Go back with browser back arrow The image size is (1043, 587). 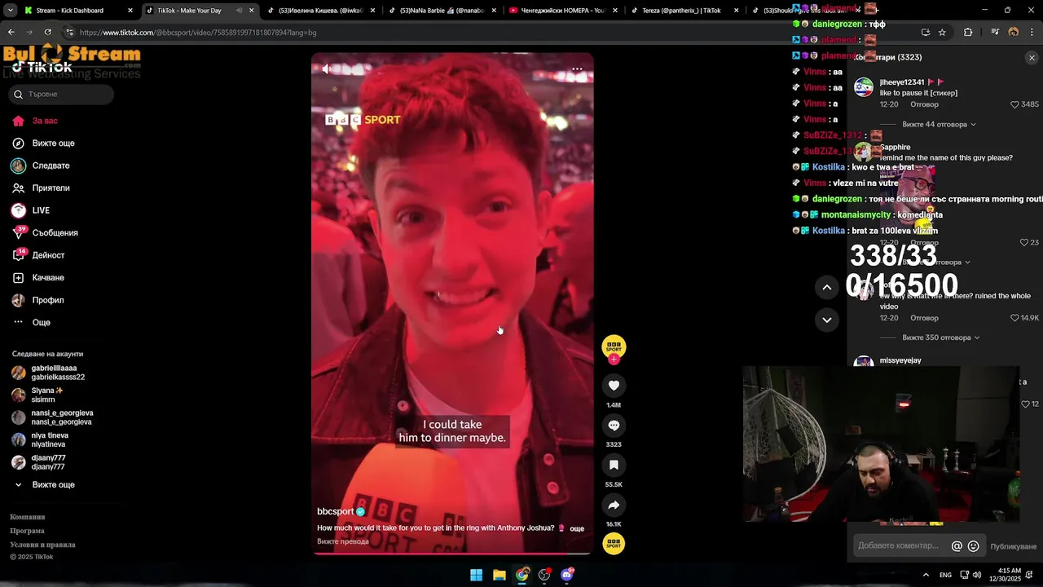point(11,33)
